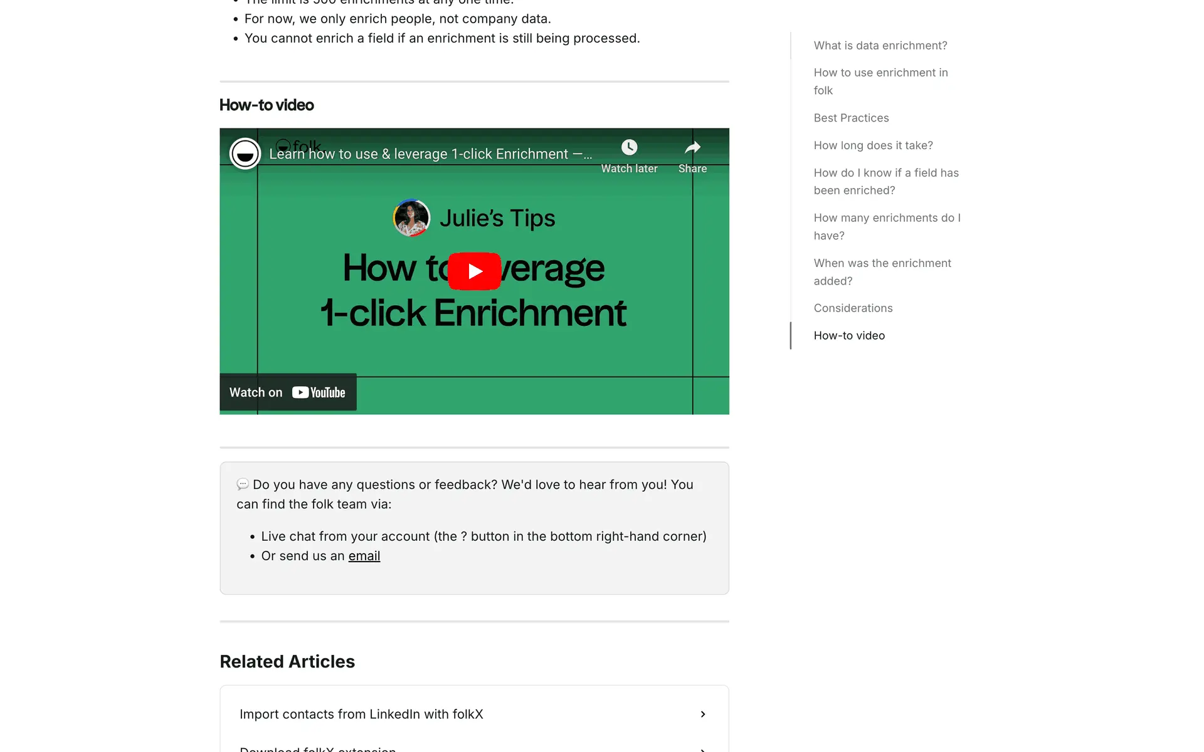This screenshot has height=752, width=1204.
Task: Click Watch on YouTube logo button
Action: [x=319, y=392]
